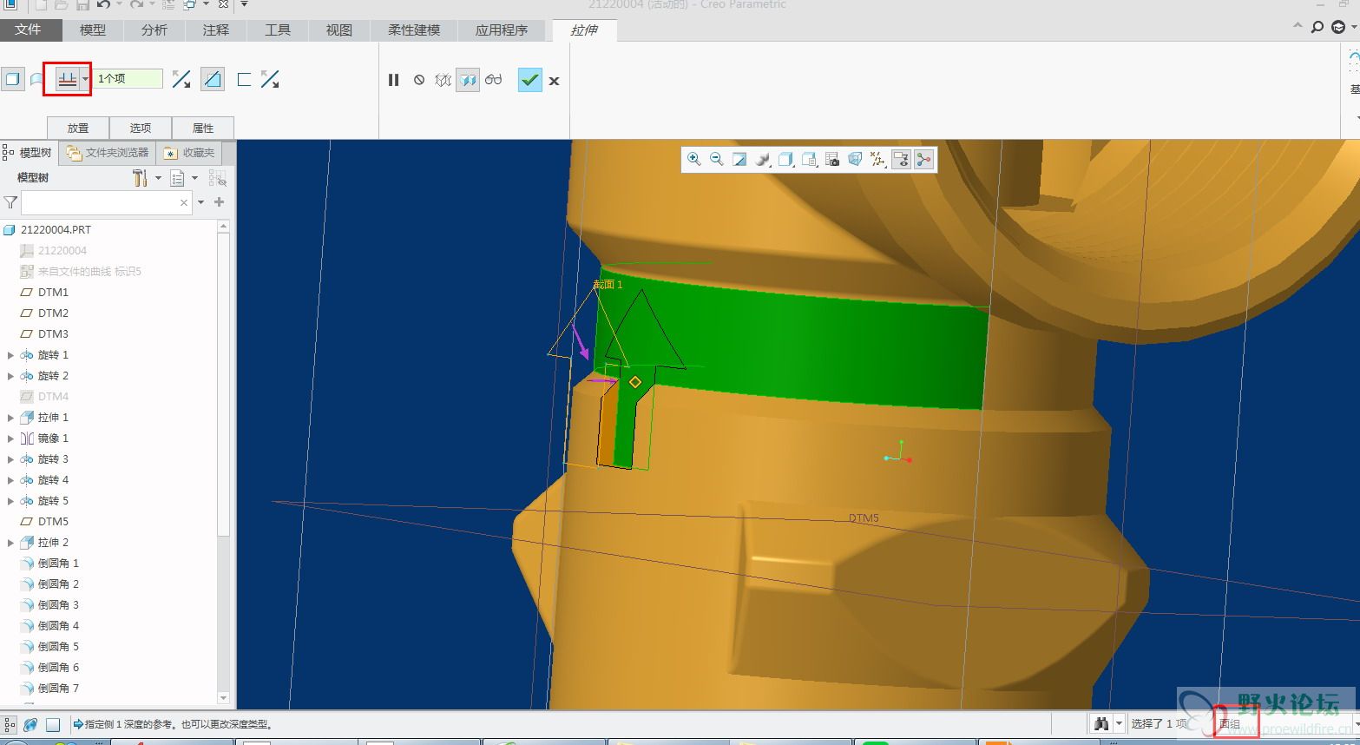The height and width of the screenshot is (745, 1360).
Task: Switch to the 分析 ribbon tab
Action: coord(154,30)
